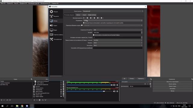193x108 pixels.
Task: Open the Инструменты menu
Action: (x=45, y=3)
